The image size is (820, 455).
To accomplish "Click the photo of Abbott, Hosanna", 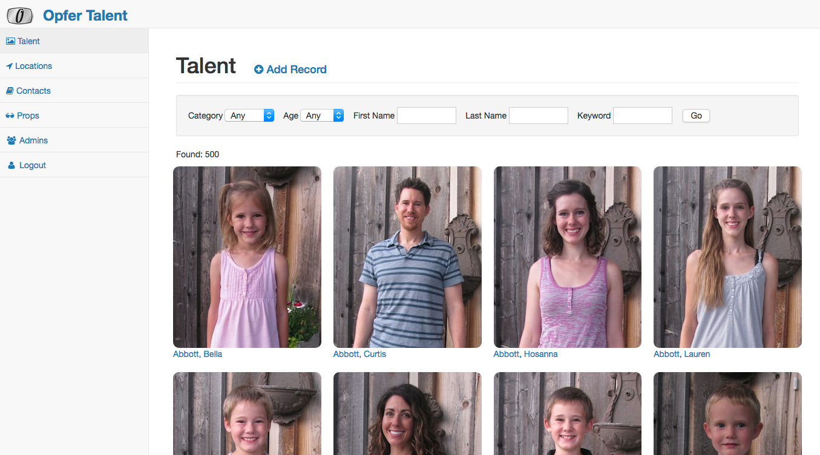I will point(568,257).
